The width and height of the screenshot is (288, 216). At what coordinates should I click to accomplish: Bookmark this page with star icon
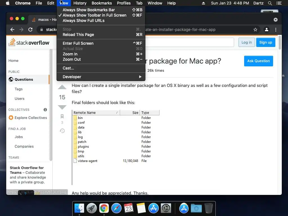coord(255,30)
